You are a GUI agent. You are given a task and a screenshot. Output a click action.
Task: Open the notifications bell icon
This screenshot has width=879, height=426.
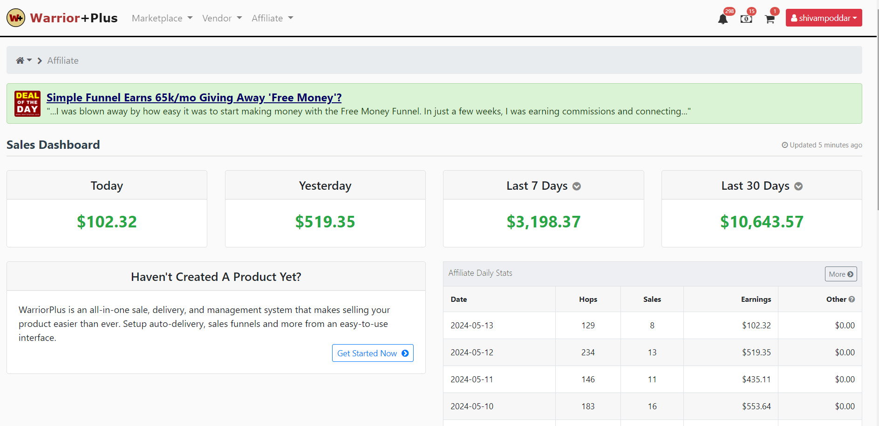click(722, 19)
